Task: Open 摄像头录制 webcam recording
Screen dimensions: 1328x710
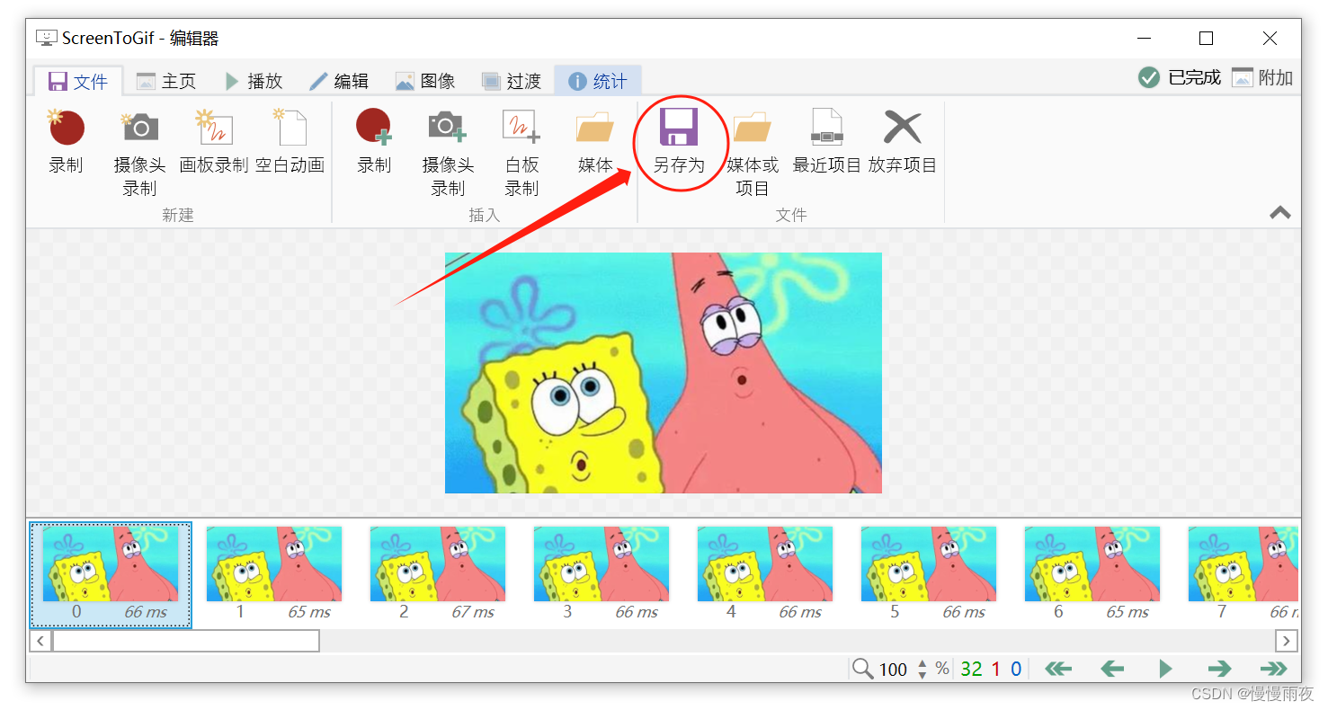Action: 139,148
